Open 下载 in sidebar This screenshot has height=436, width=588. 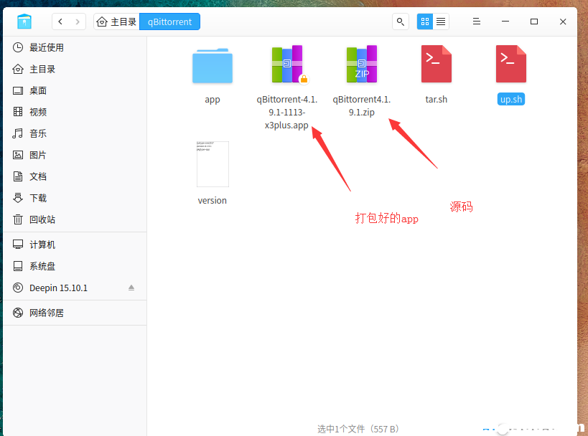75,198
